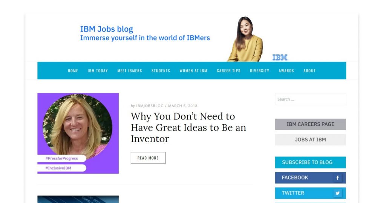Click the March 5, 2018 post date
The width and height of the screenshot is (386, 203).
[183, 106]
